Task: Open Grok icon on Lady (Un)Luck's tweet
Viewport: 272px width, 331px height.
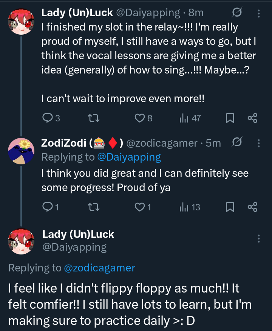Action: click(237, 13)
